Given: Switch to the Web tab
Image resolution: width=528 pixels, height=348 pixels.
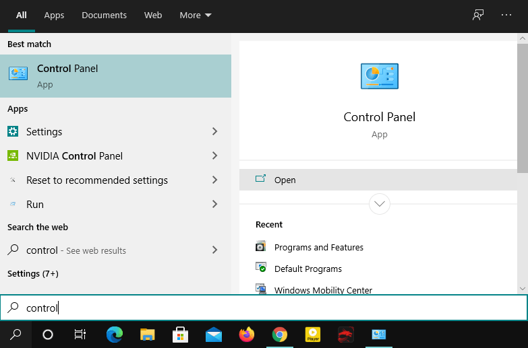Looking at the screenshot, I should [x=153, y=15].
